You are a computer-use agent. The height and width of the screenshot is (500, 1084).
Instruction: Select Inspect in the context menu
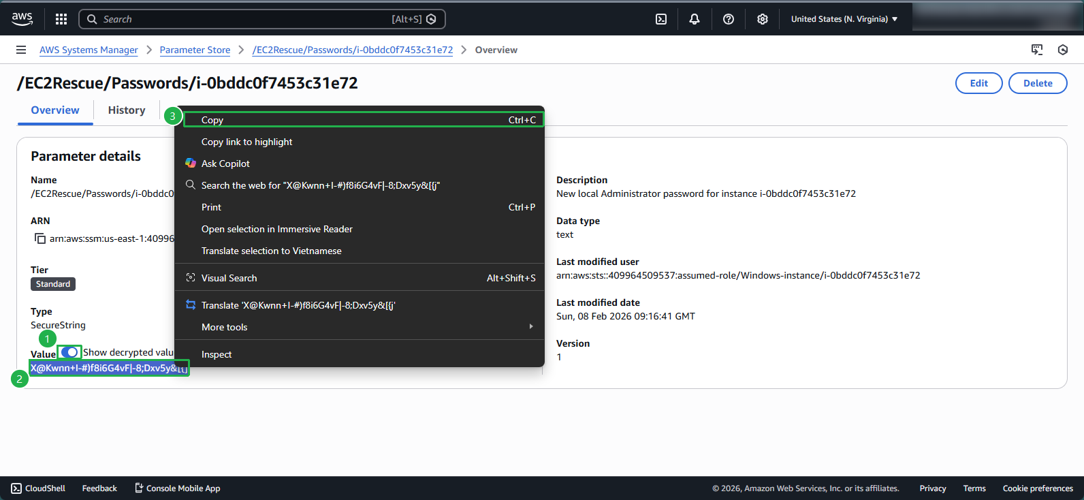[217, 354]
